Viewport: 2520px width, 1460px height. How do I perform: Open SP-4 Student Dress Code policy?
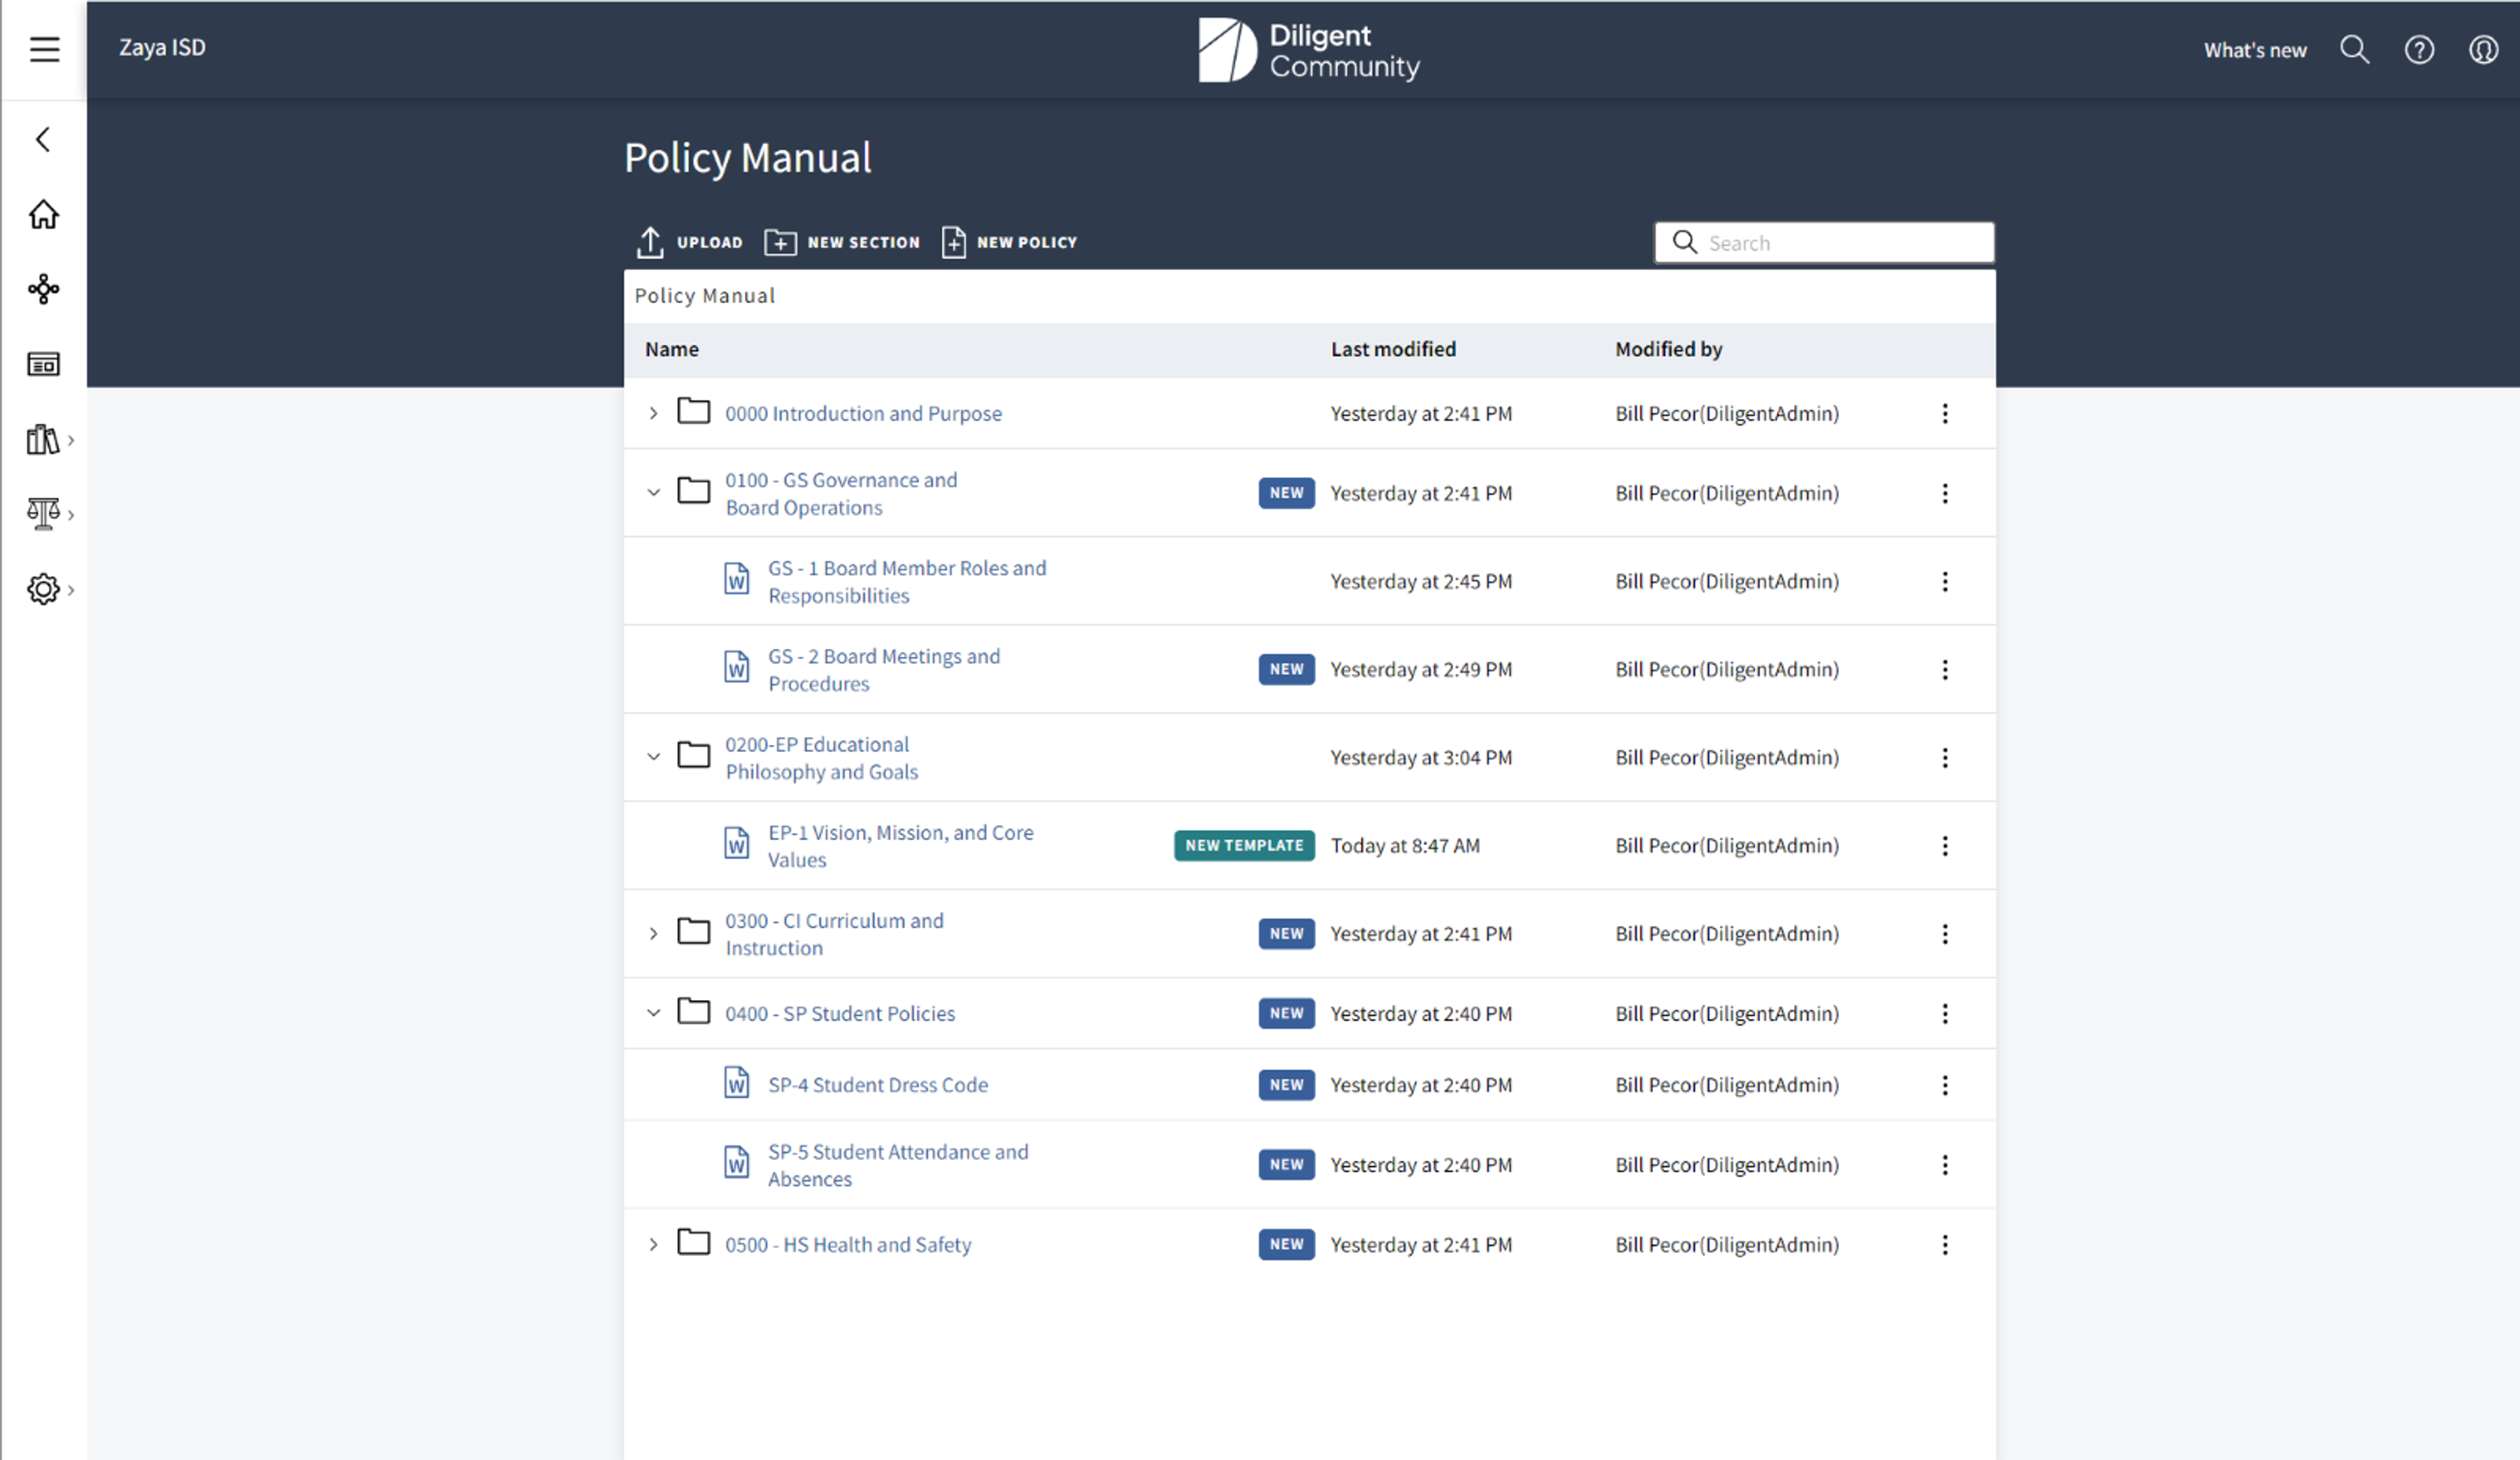coord(877,1085)
